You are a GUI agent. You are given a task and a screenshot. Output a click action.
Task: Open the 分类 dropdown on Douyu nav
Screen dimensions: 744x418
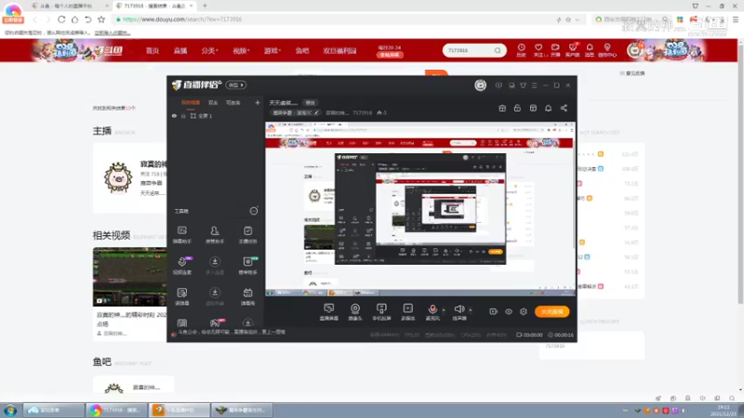coord(209,51)
